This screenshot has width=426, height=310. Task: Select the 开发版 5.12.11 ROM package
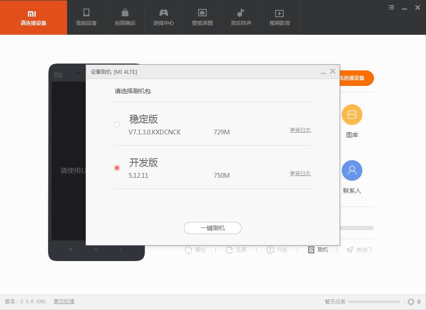coord(117,168)
